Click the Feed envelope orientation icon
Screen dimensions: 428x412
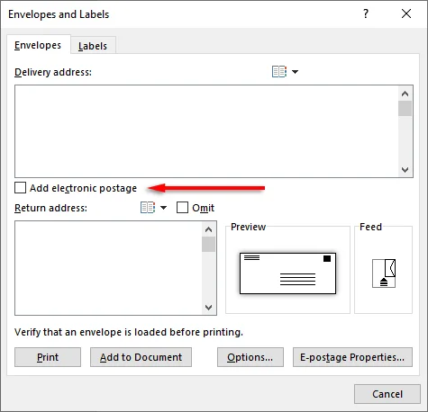384,273
